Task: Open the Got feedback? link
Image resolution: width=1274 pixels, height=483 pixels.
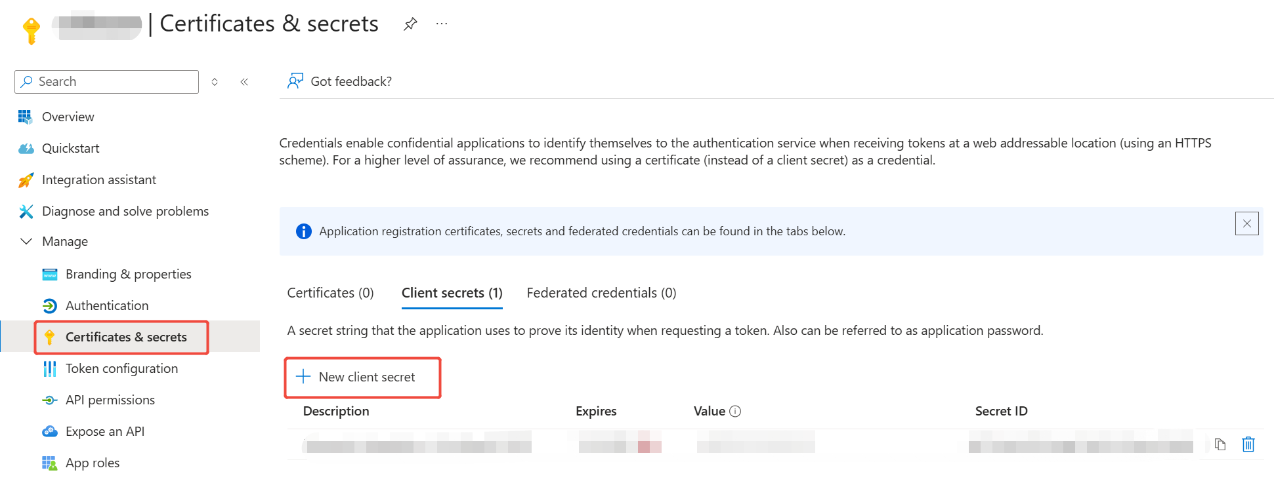Action: coord(351,81)
